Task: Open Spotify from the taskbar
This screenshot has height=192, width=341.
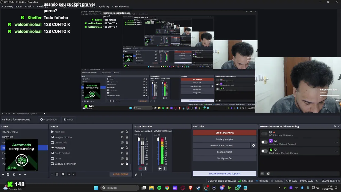Action: pos(159,188)
